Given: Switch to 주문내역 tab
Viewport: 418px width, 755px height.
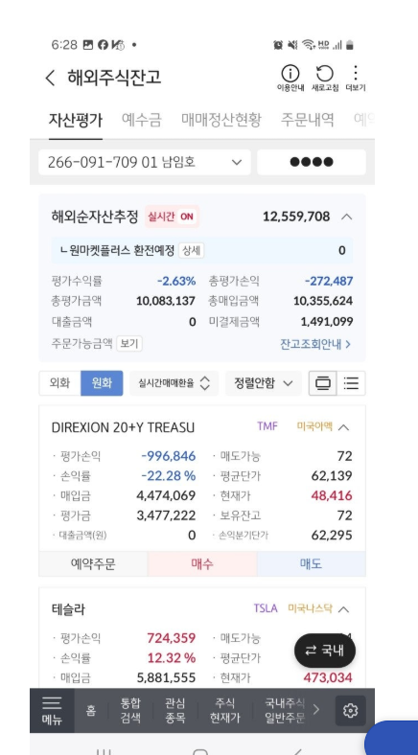Looking at the screenshot, I should click(307, 120).
